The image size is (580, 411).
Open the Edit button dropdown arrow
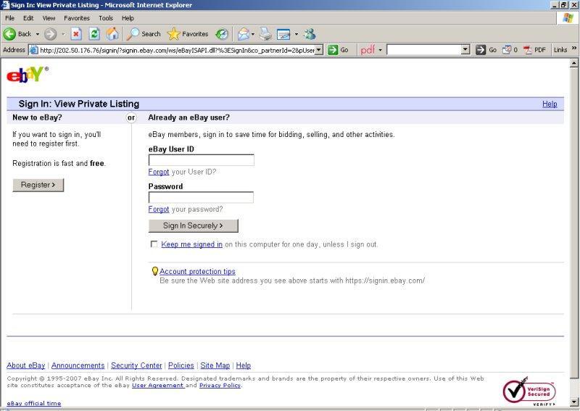[x=297, y=34]
